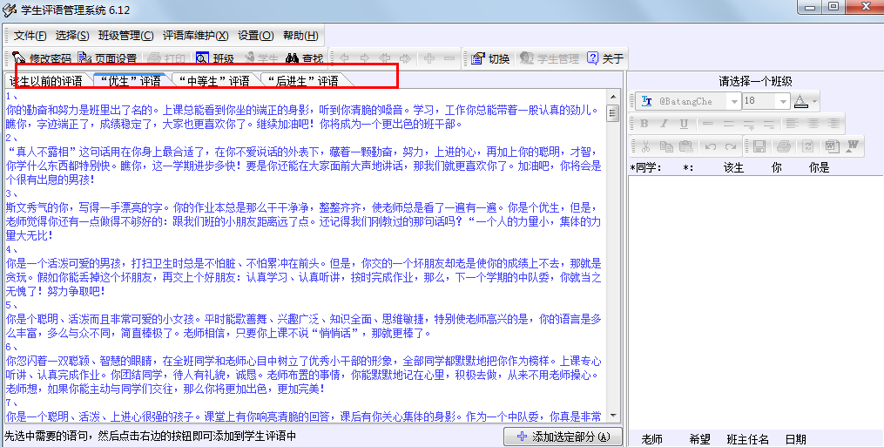Image resolution: width=884 pixels, height=447 pixels.
Task: Click the comment list scrollbar down arrow
Action: [613, 416]
